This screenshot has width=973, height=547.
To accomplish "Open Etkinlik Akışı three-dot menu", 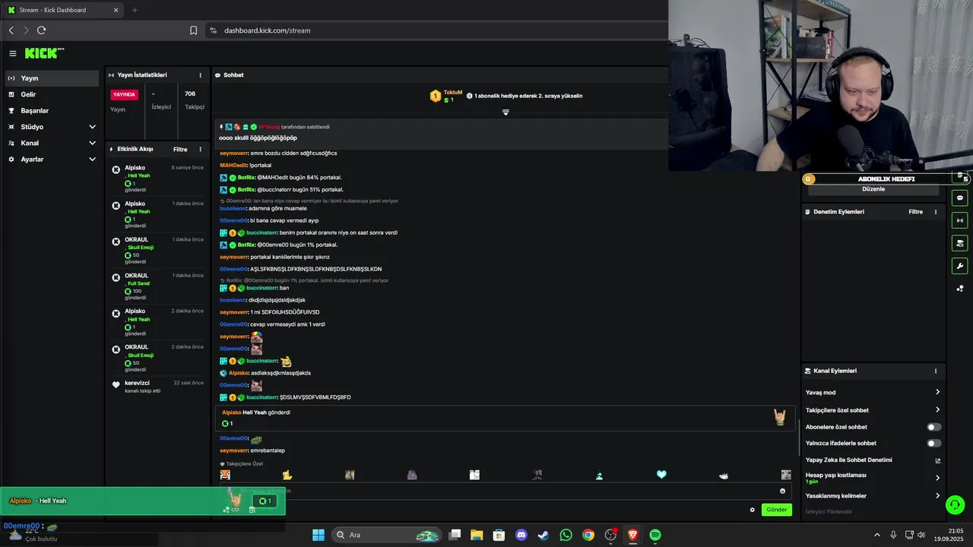I will point(201,150).
